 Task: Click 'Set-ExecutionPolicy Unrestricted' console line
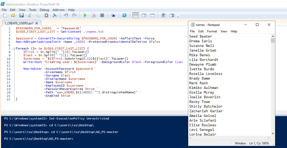point(79,118)
